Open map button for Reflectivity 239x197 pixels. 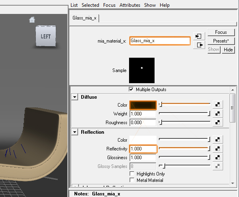point(217,148)
